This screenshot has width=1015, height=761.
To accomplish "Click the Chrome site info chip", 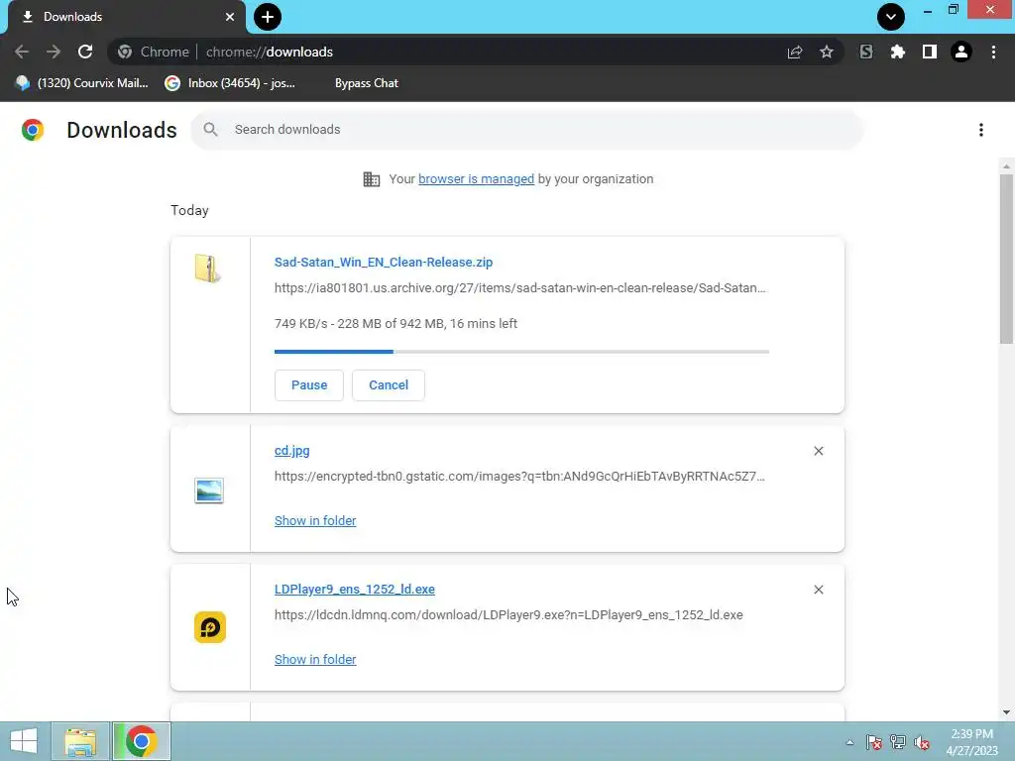I will 154,52.
